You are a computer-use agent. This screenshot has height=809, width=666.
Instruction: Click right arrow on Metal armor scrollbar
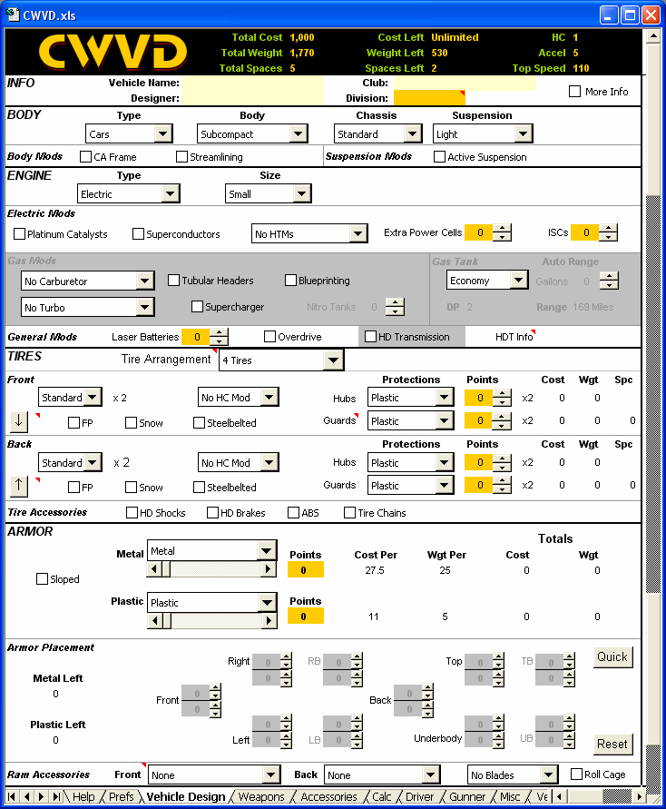coord(268,569)
